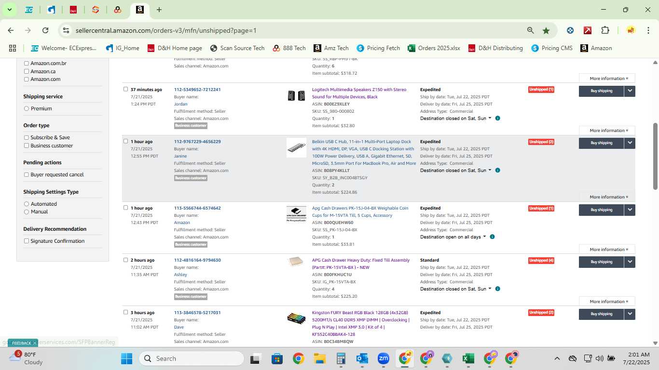Open the browser zoom magnifier icon
The height and width of the screenshot is (370, 659).
click(531, 30)
